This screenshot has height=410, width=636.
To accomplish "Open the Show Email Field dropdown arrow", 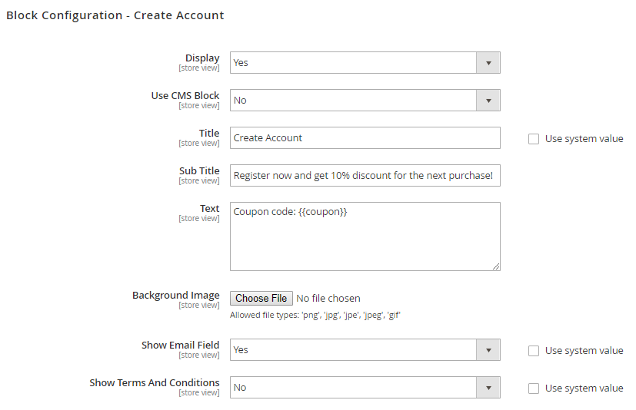I will [488, 350].
